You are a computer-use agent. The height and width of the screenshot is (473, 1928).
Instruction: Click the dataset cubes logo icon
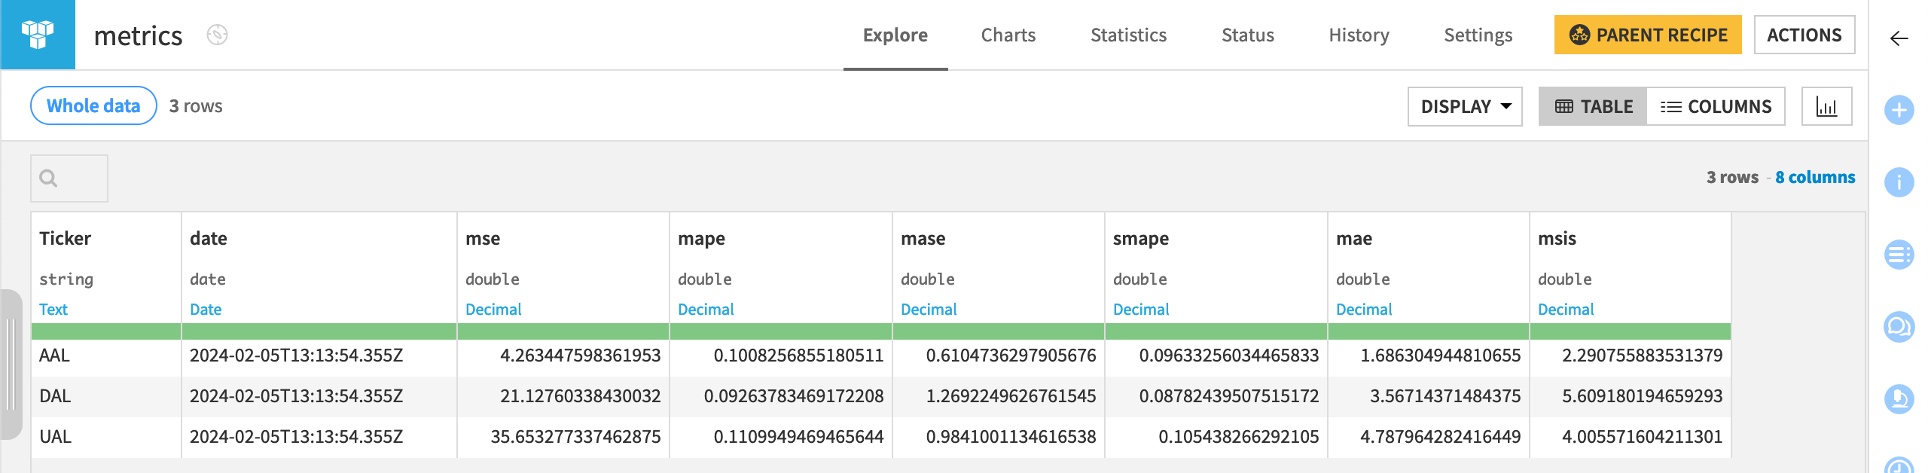click(38, 35)
